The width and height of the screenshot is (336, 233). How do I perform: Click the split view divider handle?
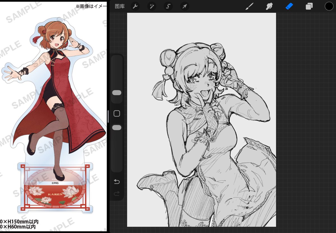(x=108, y=116)
